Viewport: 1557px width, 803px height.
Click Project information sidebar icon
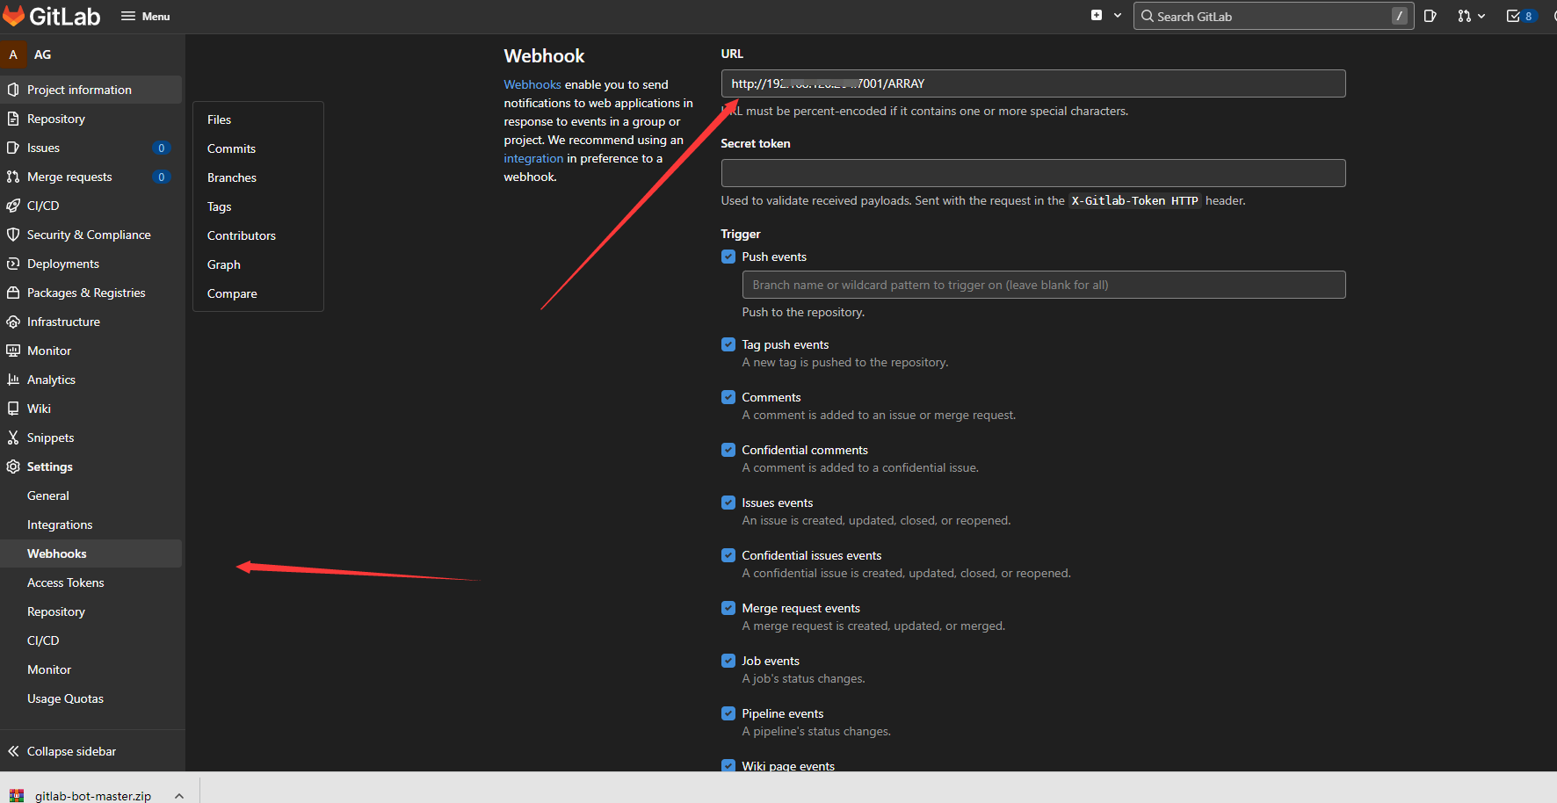pos(13,90)
